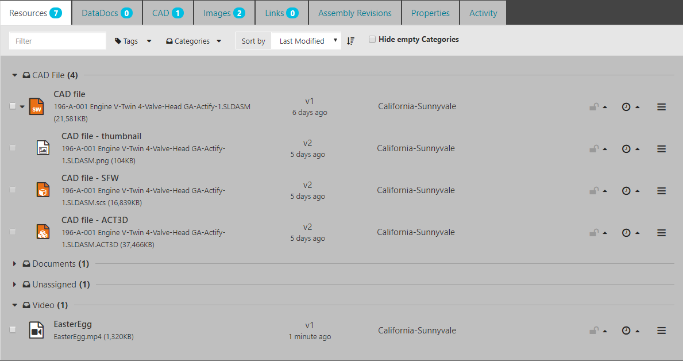Screen dimensions: 683x361
Task: Open the lock options arrow on the EasterEgg row
Action: point(605,331)
